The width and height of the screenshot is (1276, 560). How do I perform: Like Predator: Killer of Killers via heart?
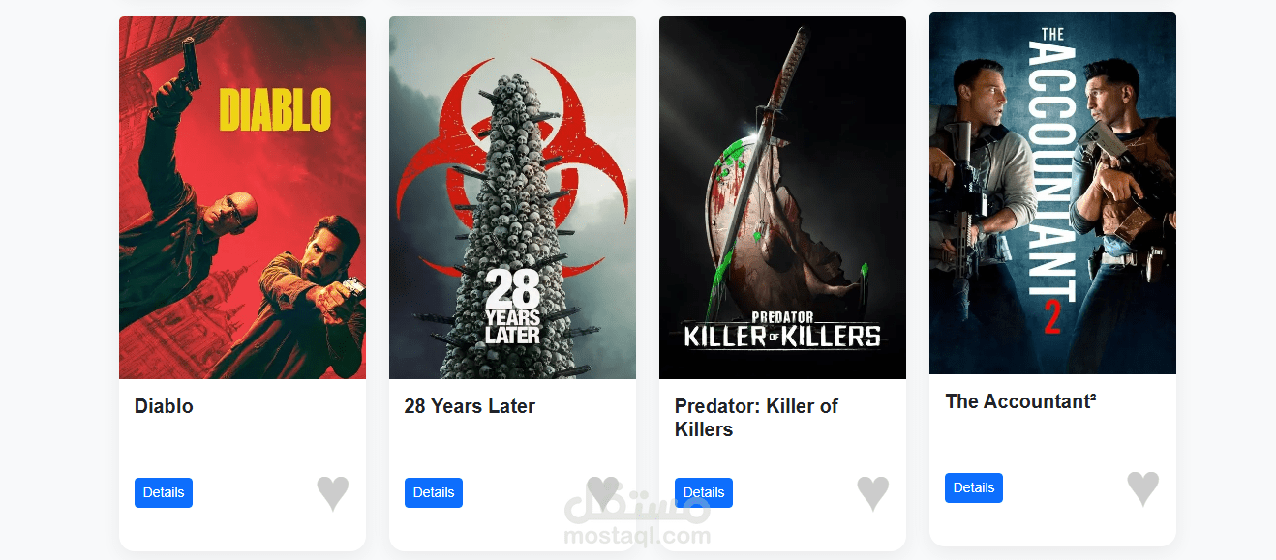point(872,493)
